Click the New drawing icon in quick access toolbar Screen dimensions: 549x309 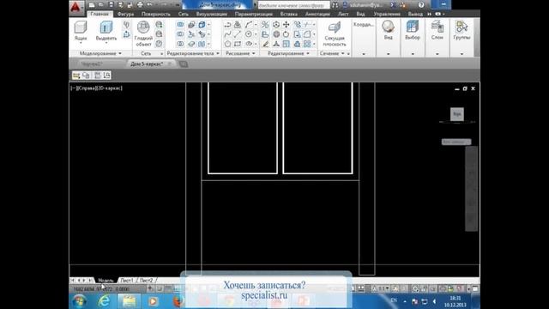tap(92, 5)
